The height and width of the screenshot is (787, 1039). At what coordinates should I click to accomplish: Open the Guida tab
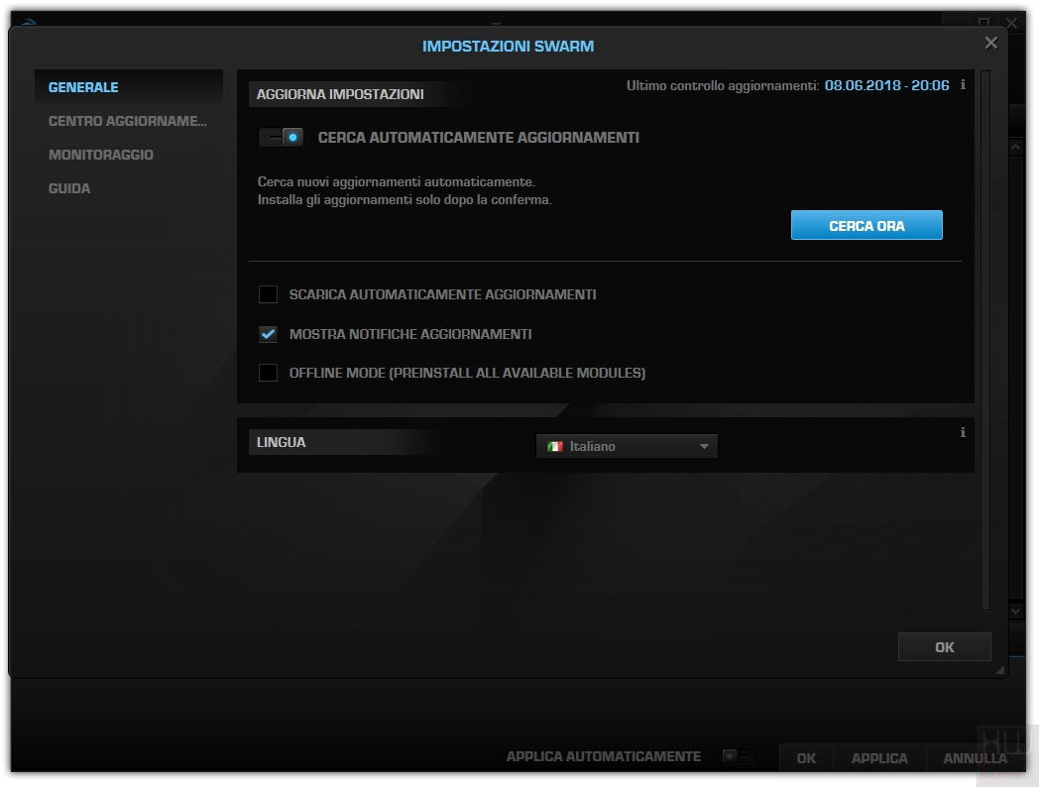tap(129, 188)
